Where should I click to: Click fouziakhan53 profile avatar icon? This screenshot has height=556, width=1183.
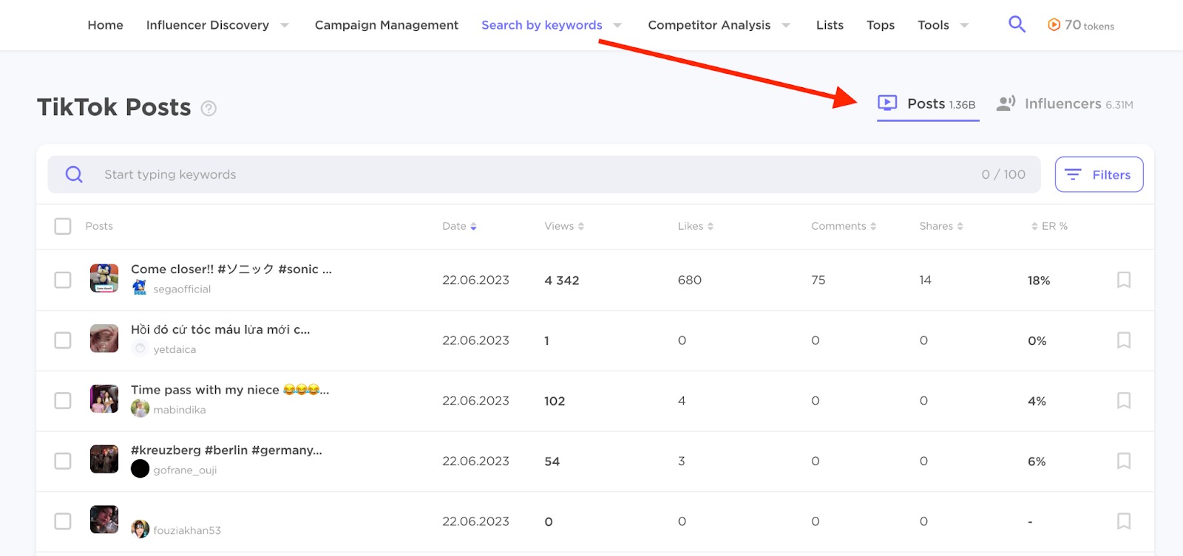pos(140,529)
